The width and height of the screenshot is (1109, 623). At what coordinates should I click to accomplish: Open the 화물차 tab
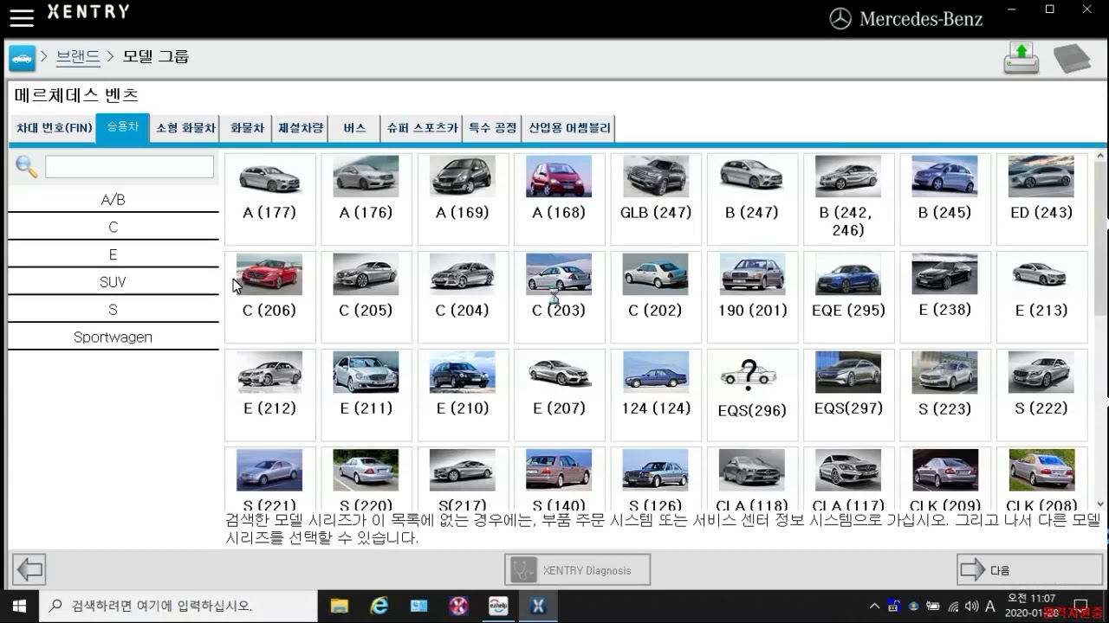pos(247,128)
